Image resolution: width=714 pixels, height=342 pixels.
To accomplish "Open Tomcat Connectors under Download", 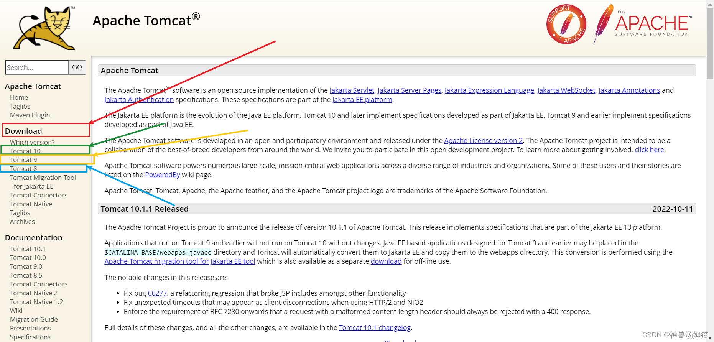I will tap(39, 195).
